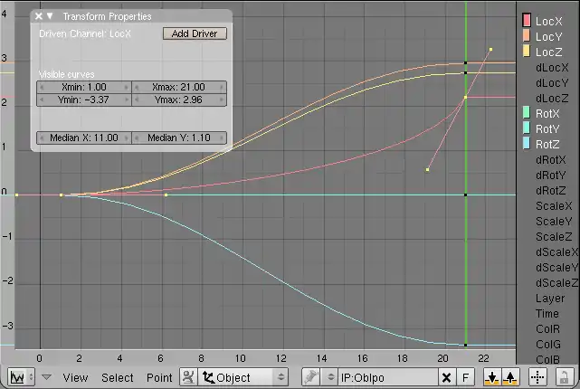The width and height of the screenshot is (580, 389).
Task: Click the Median X: 11.00 field
Action: [84, 138]
